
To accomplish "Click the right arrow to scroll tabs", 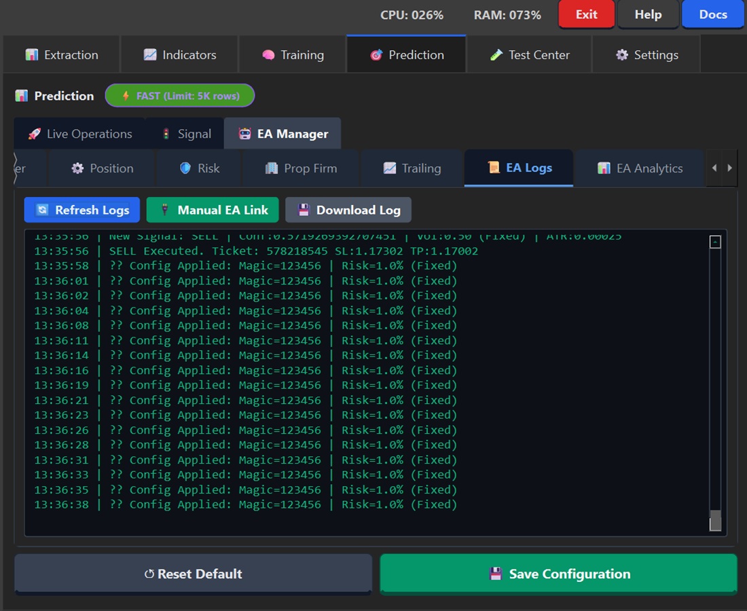I will pyautogui.click(x=729, y=168).
